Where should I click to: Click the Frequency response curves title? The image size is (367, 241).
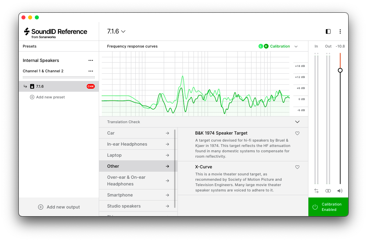[x=132, y=46]
